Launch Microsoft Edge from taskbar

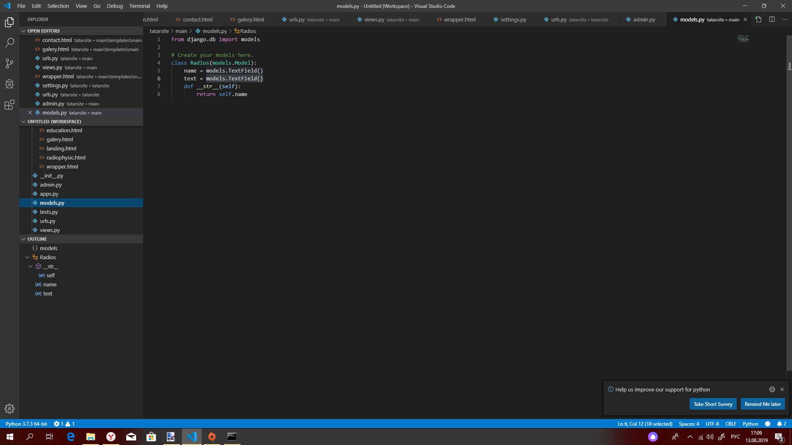71,437
